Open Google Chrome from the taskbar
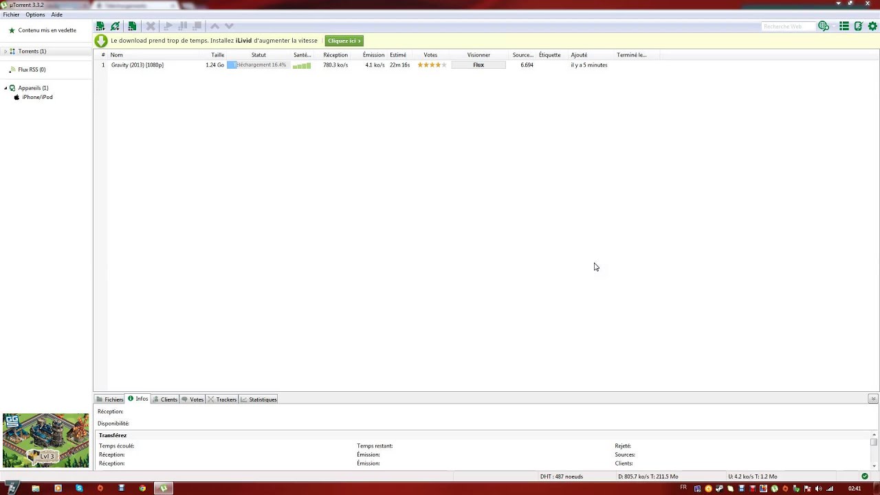 coord(142,488)
